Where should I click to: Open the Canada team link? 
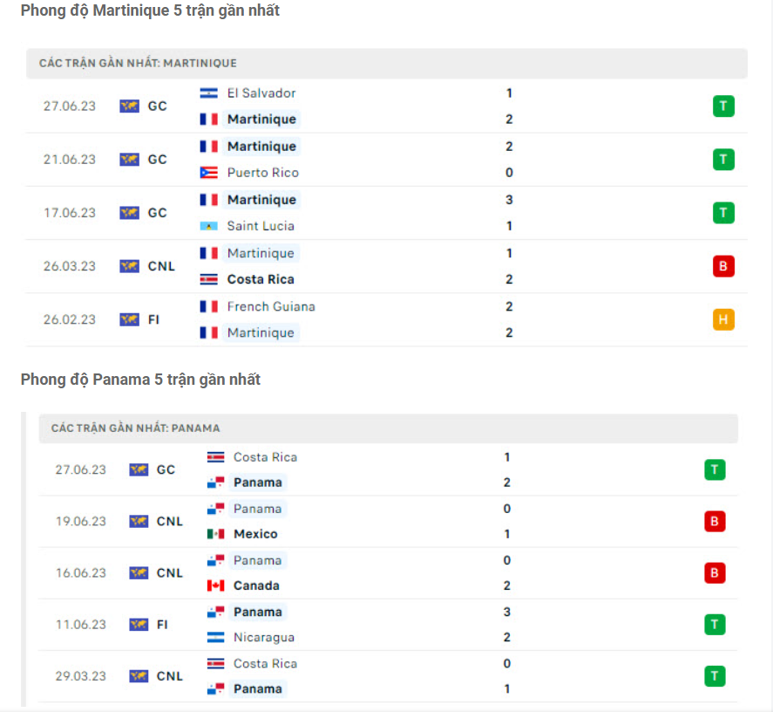256,585
